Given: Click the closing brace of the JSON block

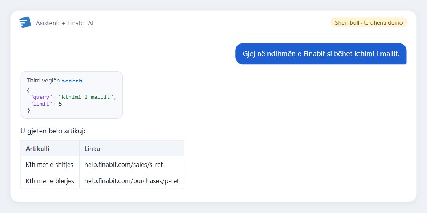Looking at the screenshot, I should coord(28,111).
